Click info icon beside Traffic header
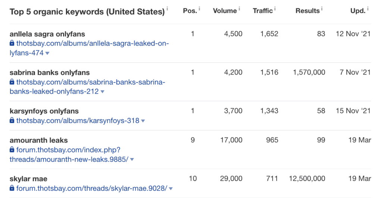The width and height of the screenshot is (382, 198). point(275,9)
